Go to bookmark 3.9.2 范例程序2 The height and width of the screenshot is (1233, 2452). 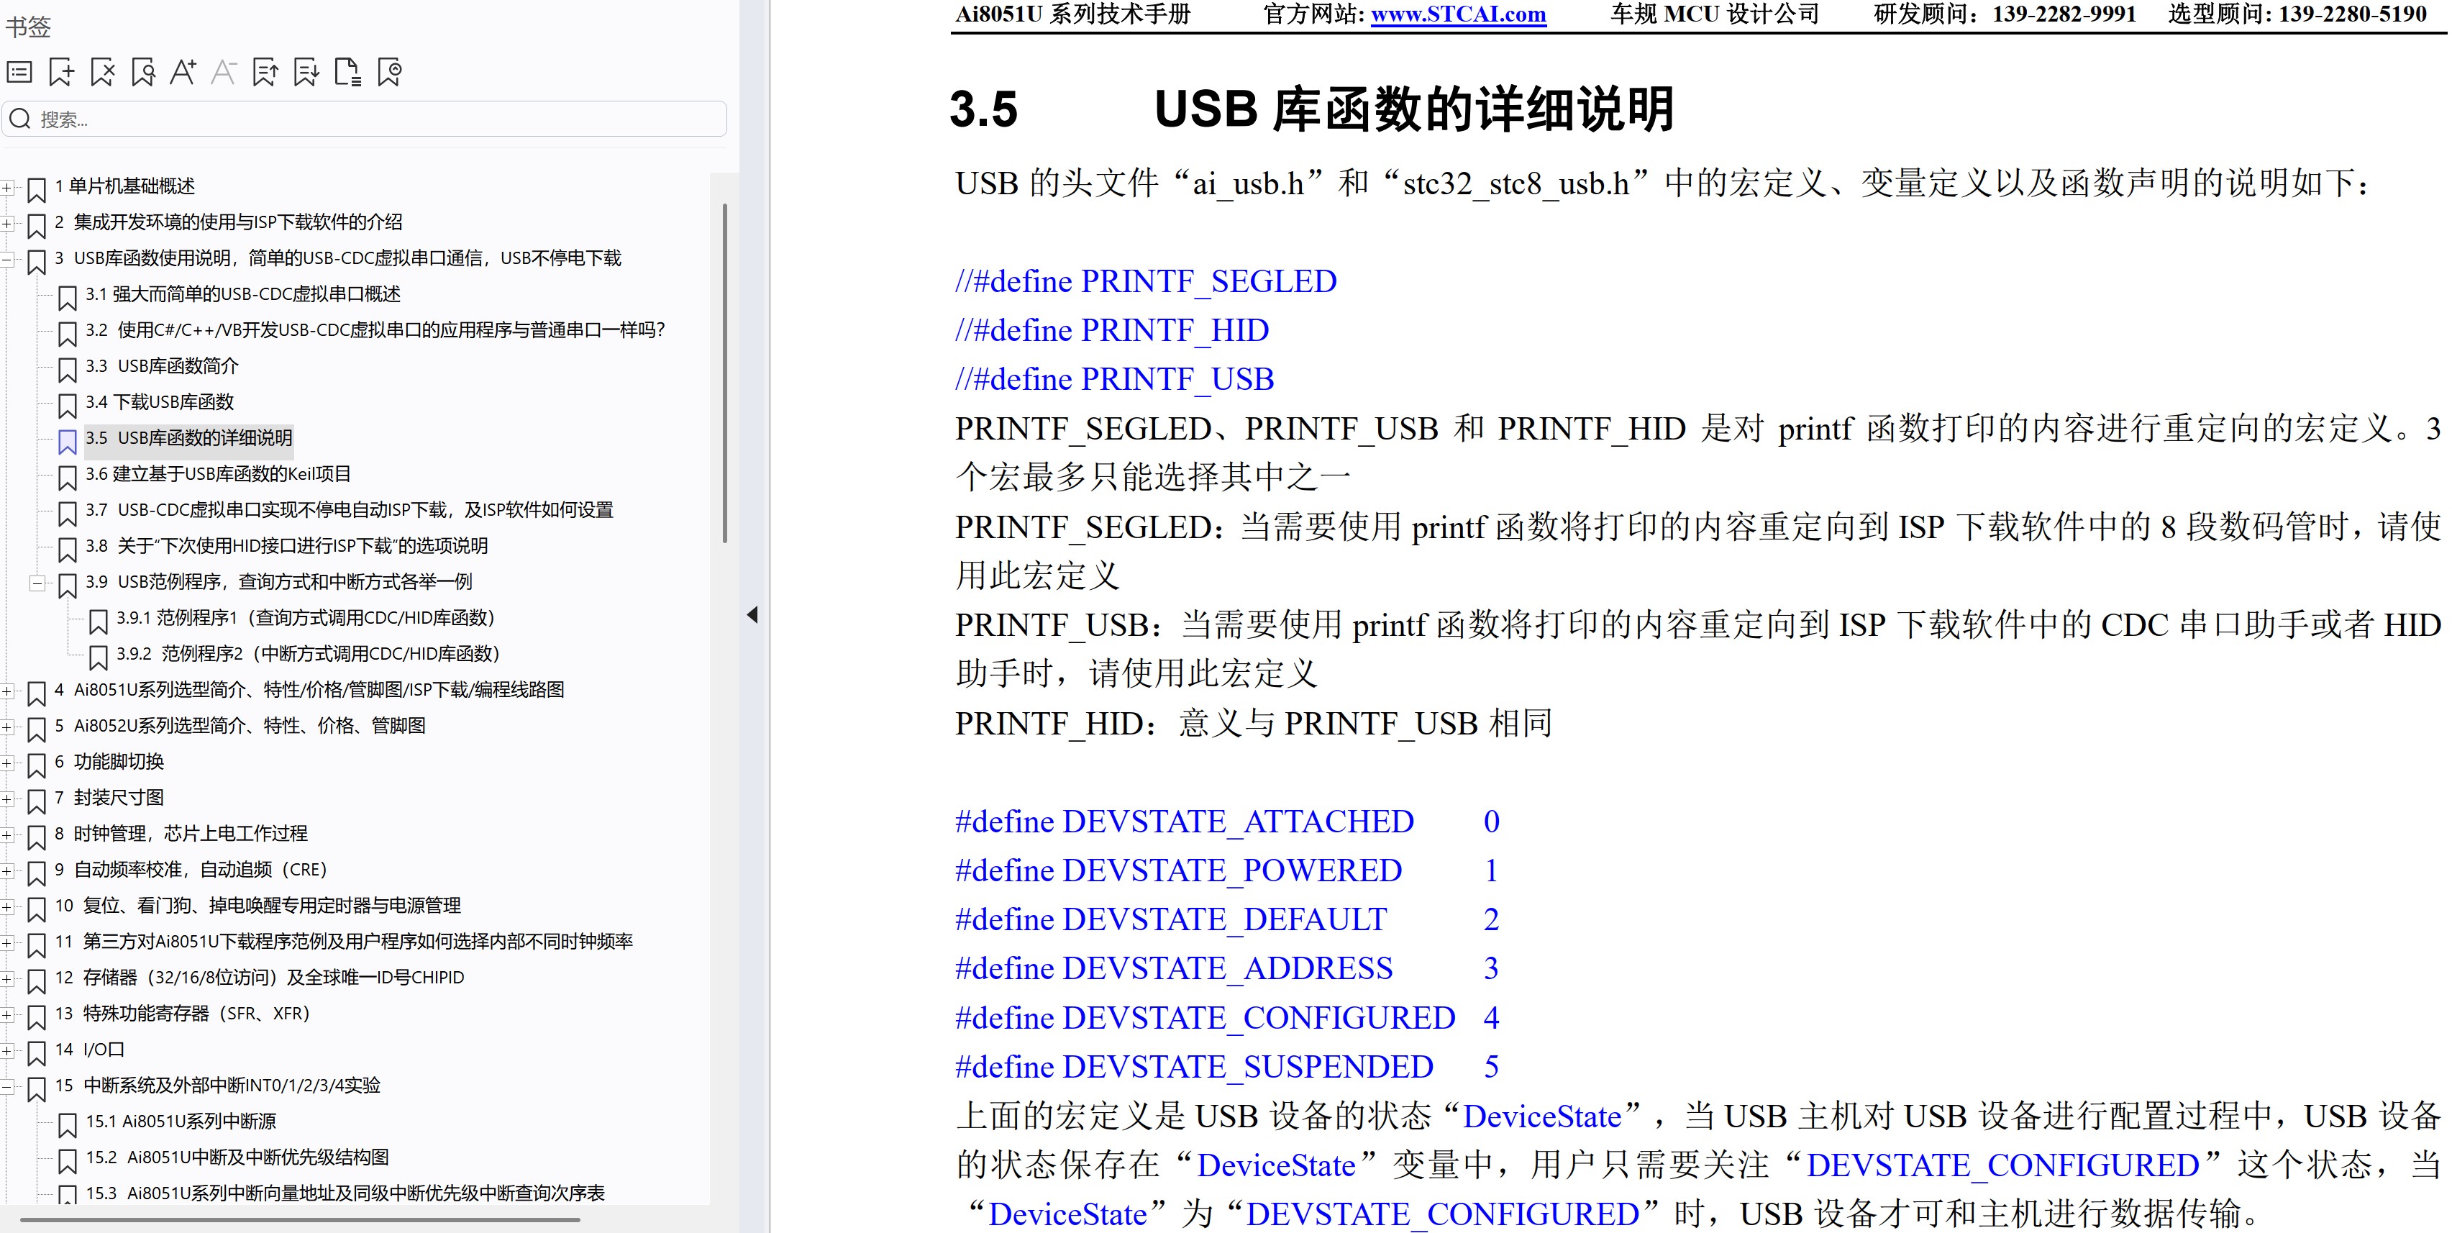(309, 654)
